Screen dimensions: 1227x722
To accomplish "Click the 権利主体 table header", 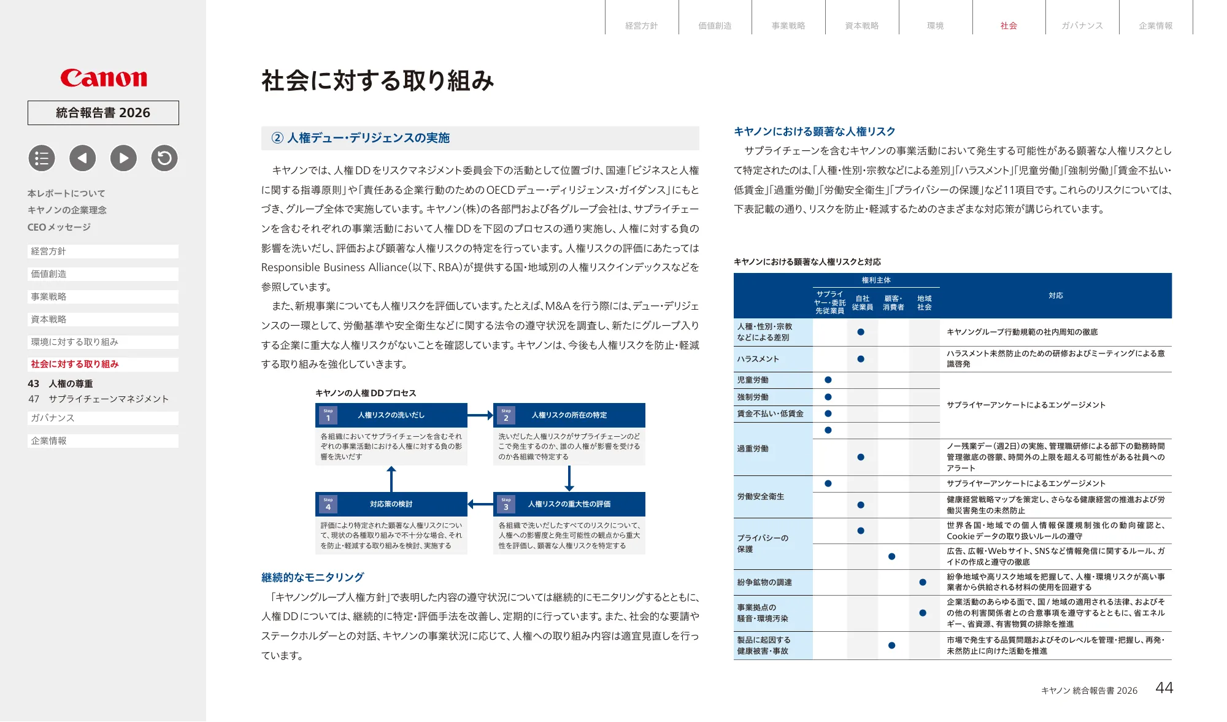I will click(x=876, y=280).
